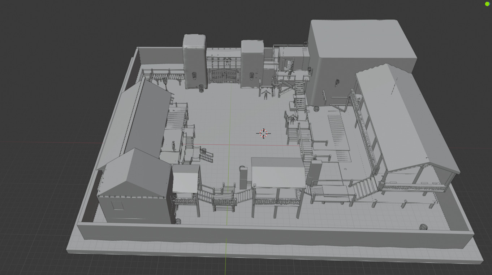The image size is (492, 275).
Task: Select the barrel in the front right corner
Action: click(423, 227)
